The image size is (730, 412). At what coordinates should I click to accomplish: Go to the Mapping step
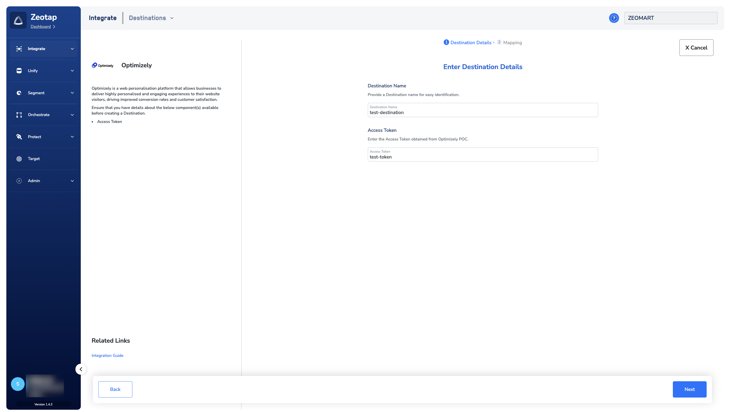click(512, 42)
